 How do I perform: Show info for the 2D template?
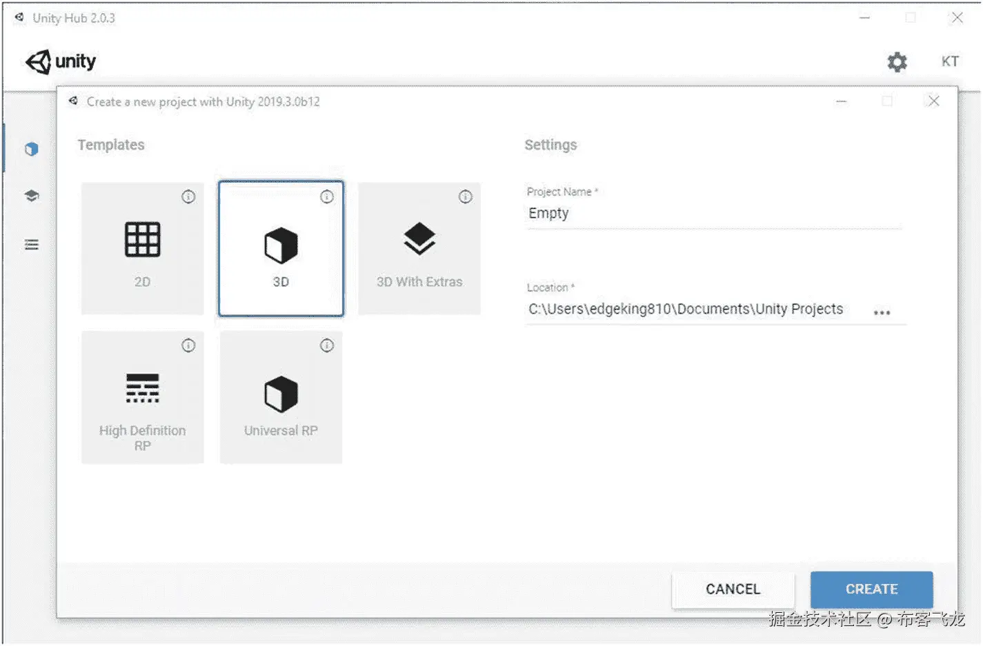coord(188,197)
